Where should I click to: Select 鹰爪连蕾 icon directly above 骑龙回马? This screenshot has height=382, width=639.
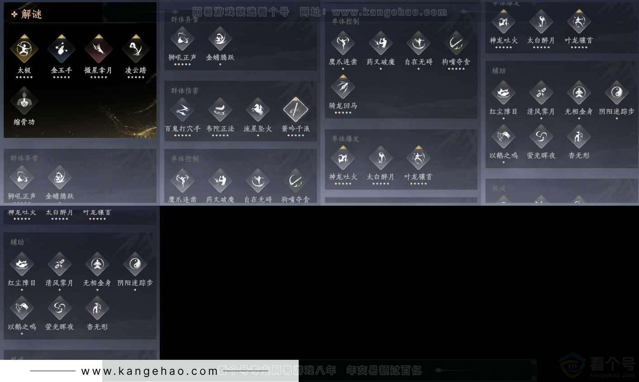point(343,43)
